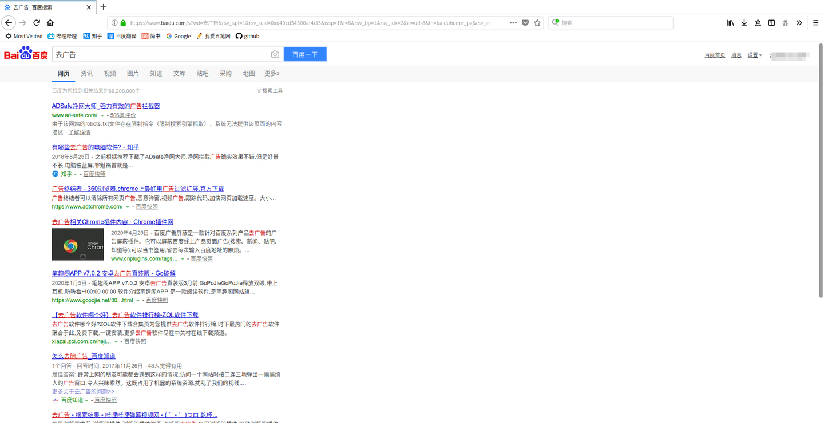Close the 去广告_百度搜索 tab
Image resolution: width=824 pixels, height=423 pixels.
click(89, 7)
